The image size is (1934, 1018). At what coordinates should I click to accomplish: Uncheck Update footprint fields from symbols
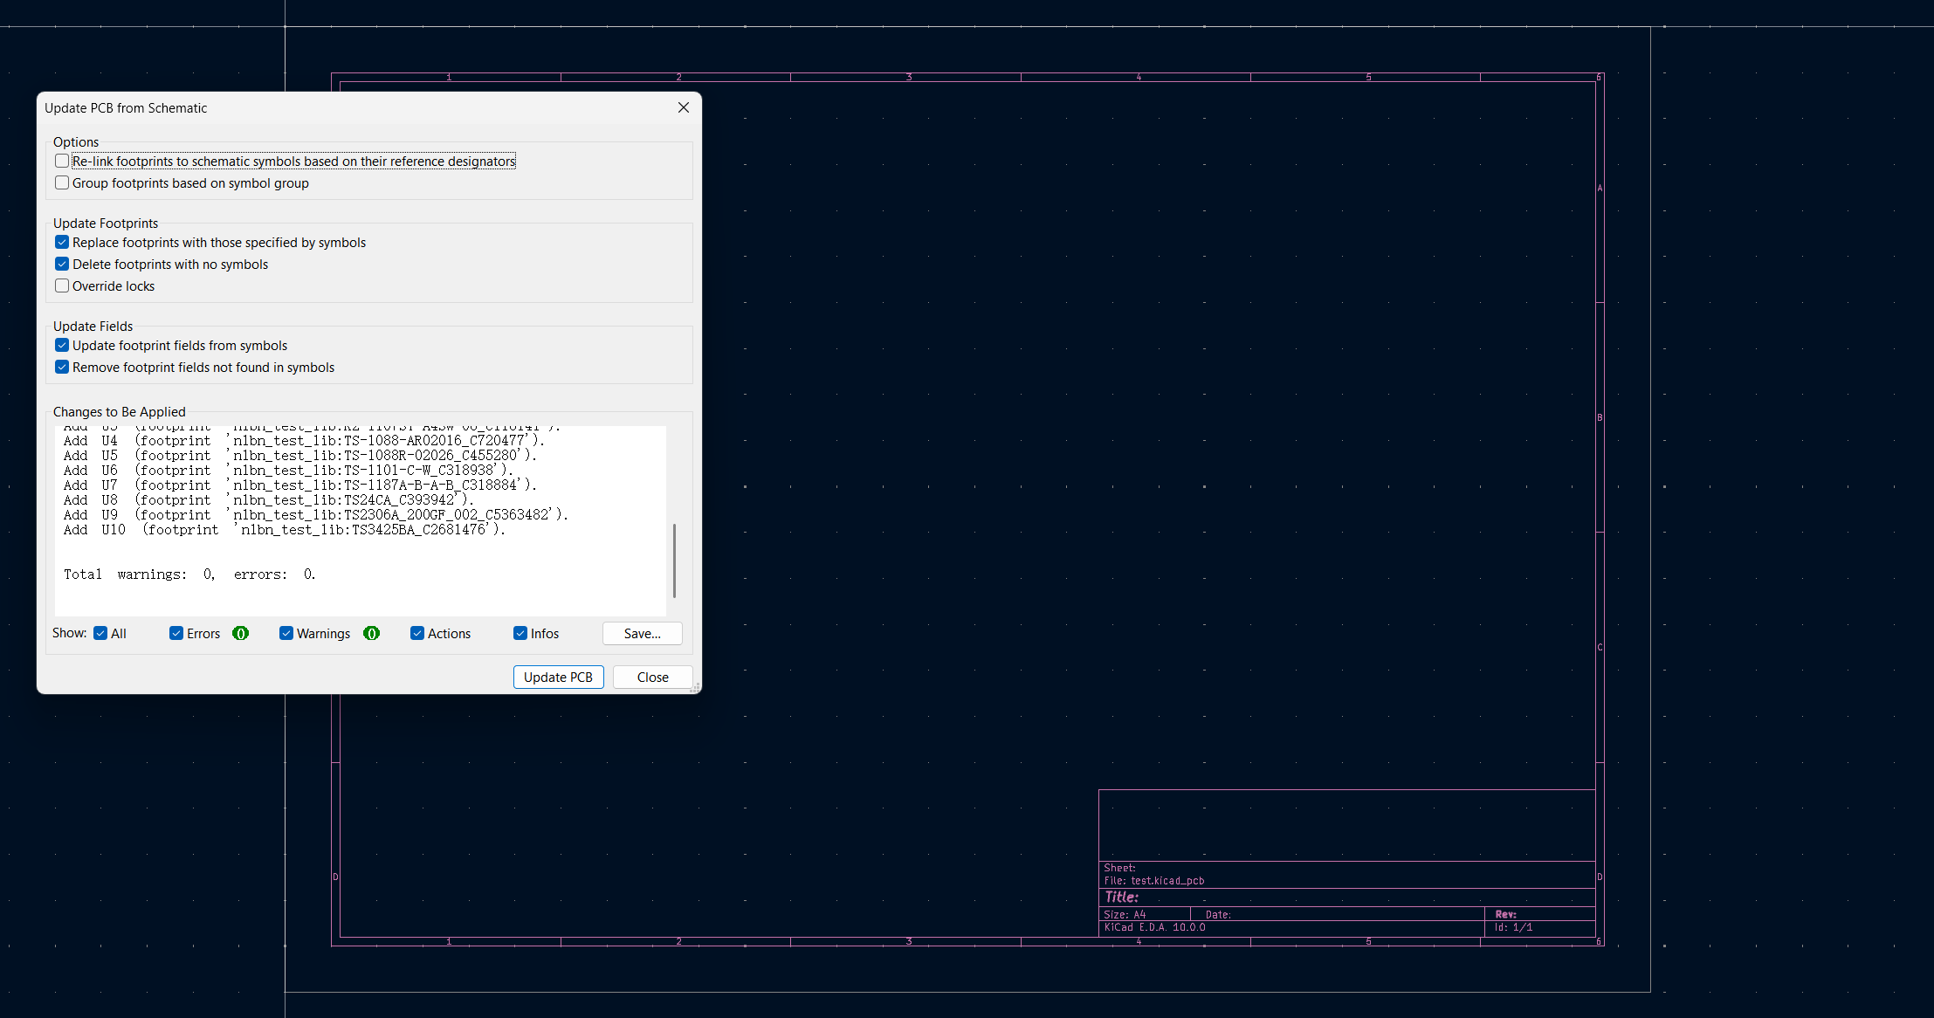62,346
